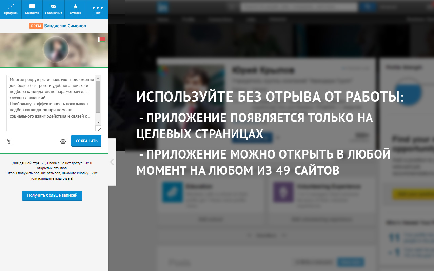Open the Профиль tab

(11, 9)
